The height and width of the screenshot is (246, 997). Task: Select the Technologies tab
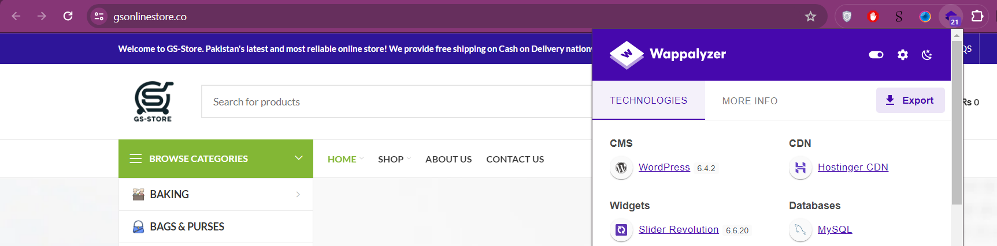pos(648,100)
